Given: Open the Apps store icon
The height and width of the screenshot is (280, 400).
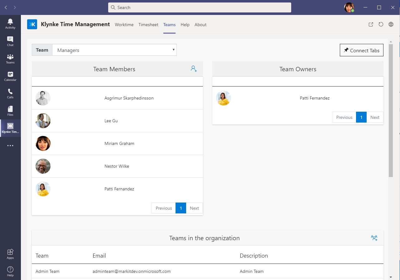Looking at the screenshot, I should click(10, 254).
